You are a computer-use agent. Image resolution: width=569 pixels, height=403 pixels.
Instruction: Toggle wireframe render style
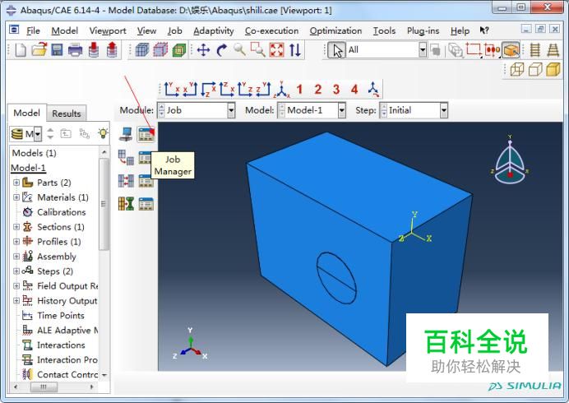(517, 69)
